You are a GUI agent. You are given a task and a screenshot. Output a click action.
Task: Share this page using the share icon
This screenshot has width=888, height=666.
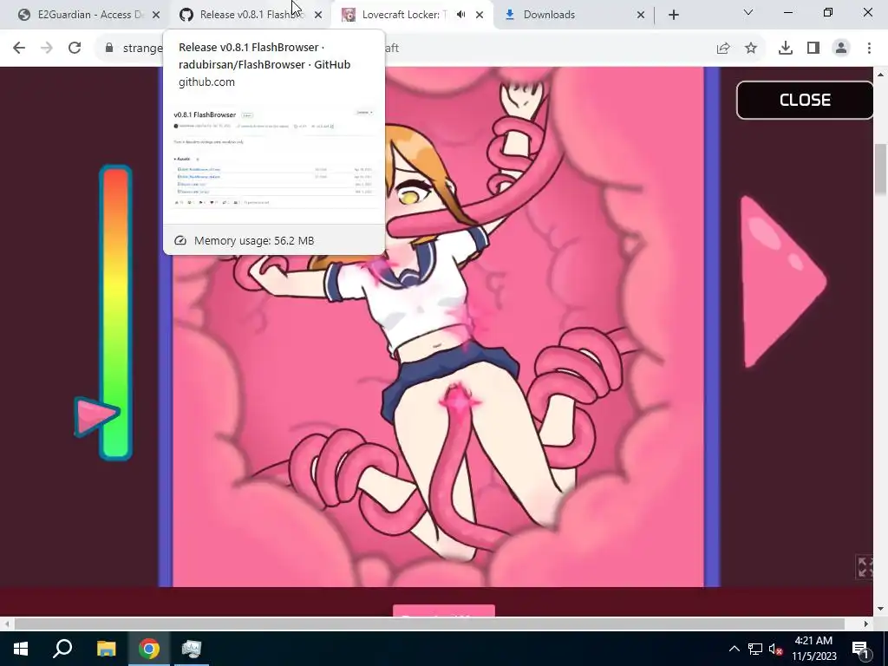pyautogui.click(x=723, y=49)
